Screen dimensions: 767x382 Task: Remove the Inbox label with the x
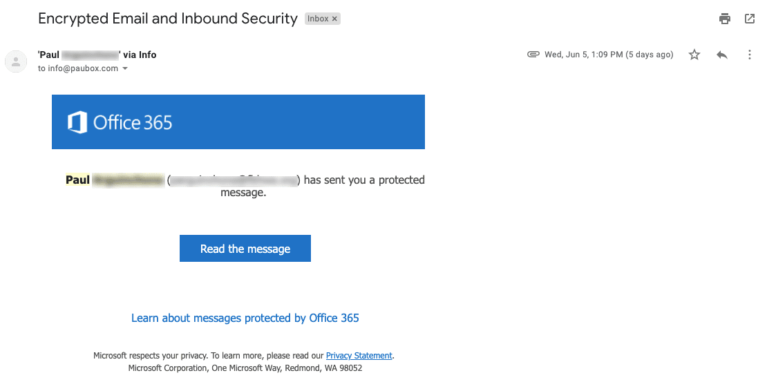pos(335,19)
